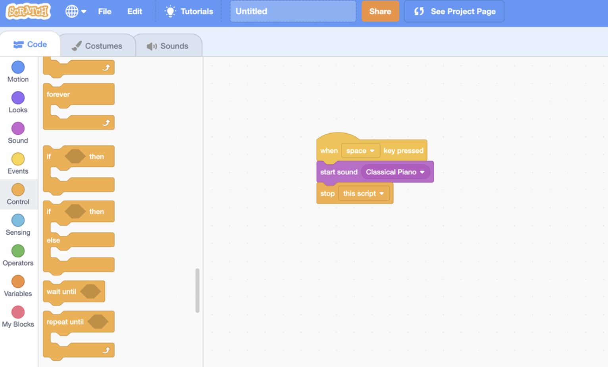This screenshot has width=608, height=367.
Task: Click the wait until hexagon condition slot
Action: point(91,291)
